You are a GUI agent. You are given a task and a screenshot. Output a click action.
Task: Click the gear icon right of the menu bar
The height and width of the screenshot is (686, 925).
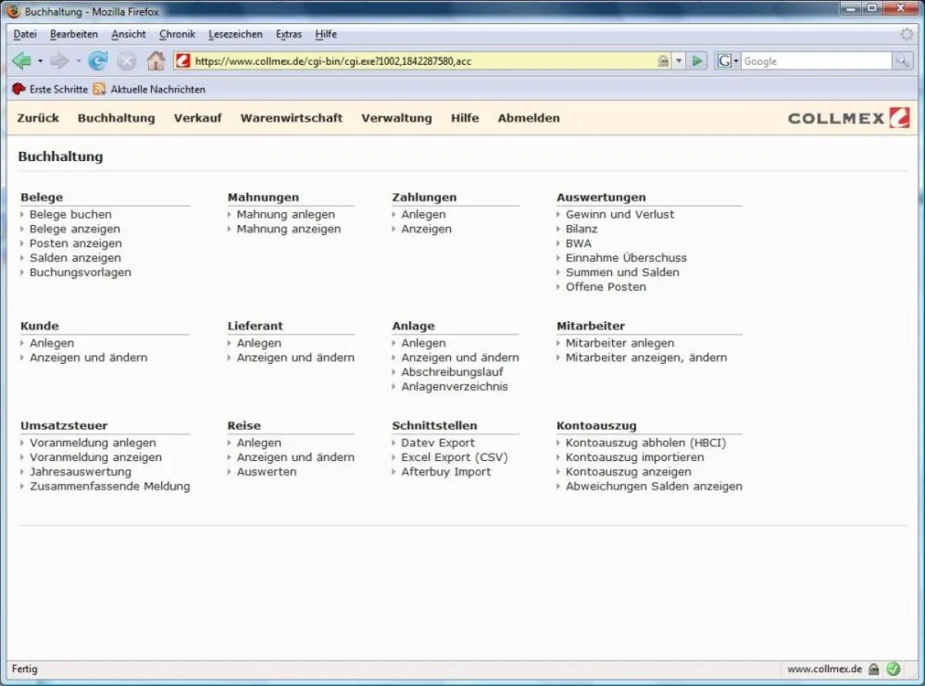pyautogui.click(x=907, y=34)
